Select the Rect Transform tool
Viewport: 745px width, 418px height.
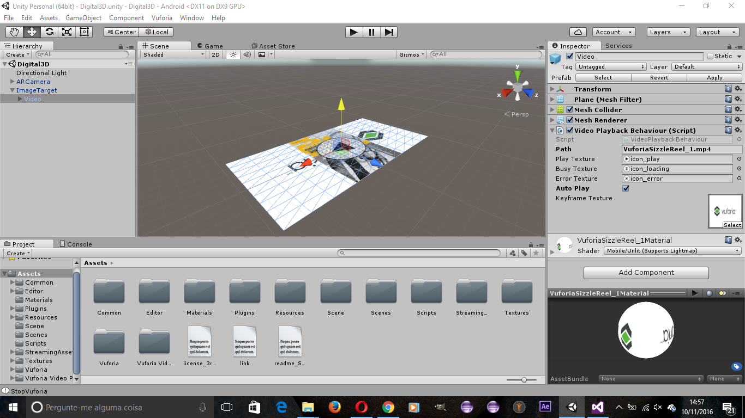click(x=84, y=32)
